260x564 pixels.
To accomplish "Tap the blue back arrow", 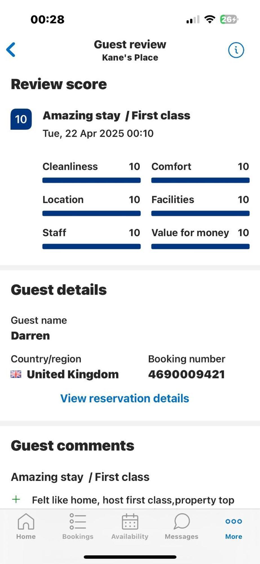I will 11,50.
